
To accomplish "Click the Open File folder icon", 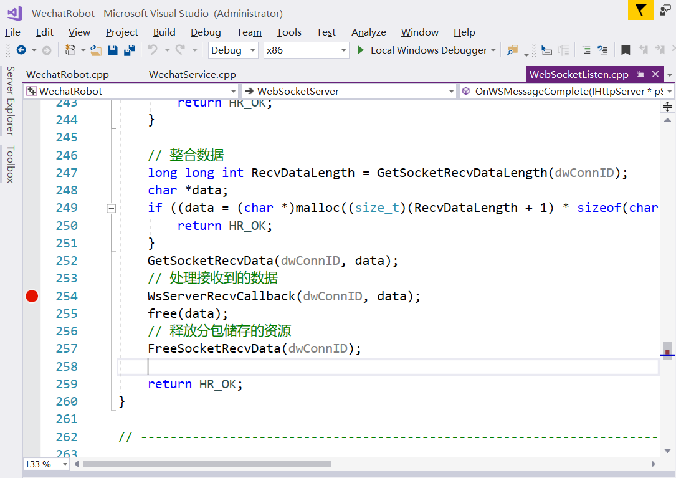I will coord(96,50).
